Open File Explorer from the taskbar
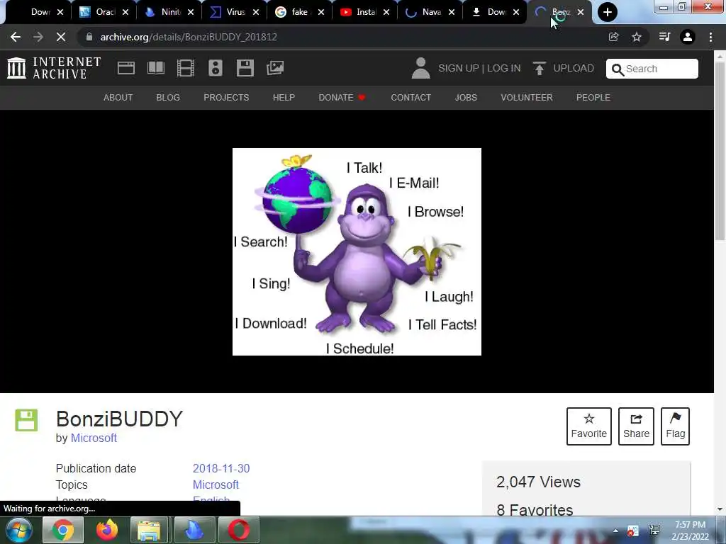 point(149,530)
